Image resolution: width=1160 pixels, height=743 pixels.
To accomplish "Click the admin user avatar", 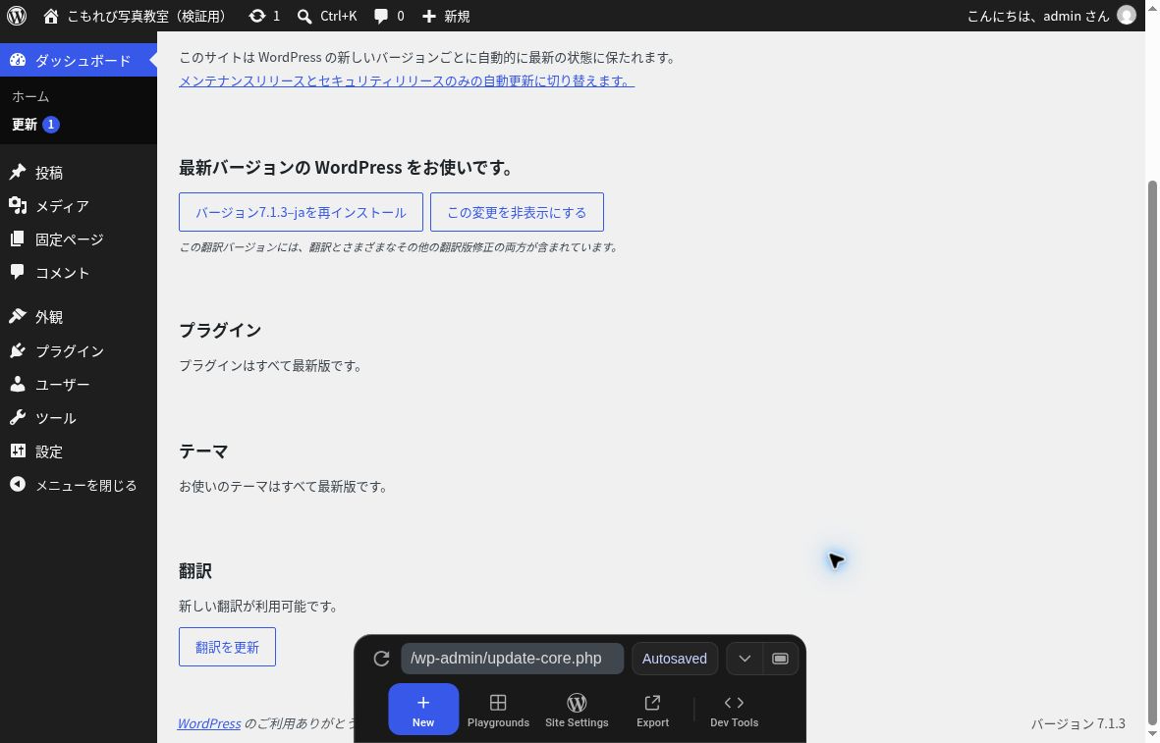I will point(1126,16).
